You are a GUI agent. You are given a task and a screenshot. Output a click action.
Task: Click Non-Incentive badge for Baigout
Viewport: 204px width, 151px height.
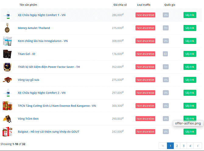tap(145, 132)
